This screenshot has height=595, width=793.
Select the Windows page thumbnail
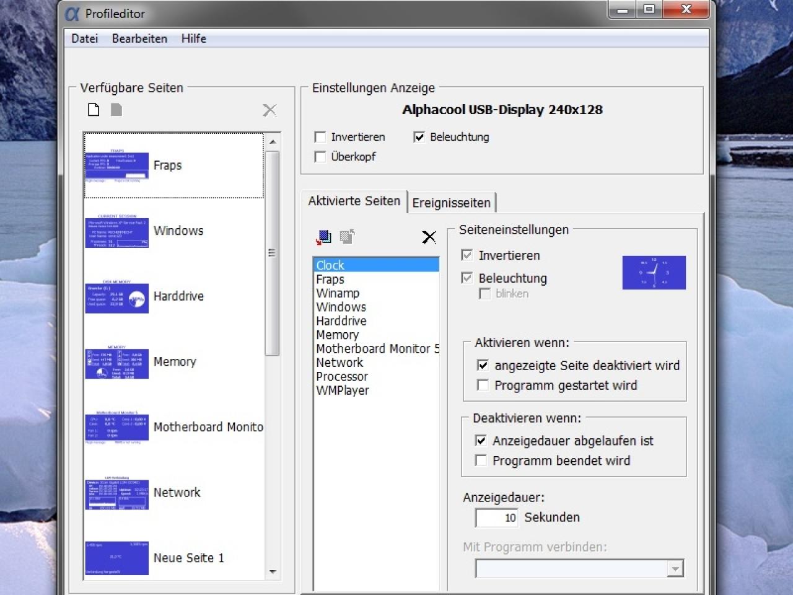pos(116,231)
